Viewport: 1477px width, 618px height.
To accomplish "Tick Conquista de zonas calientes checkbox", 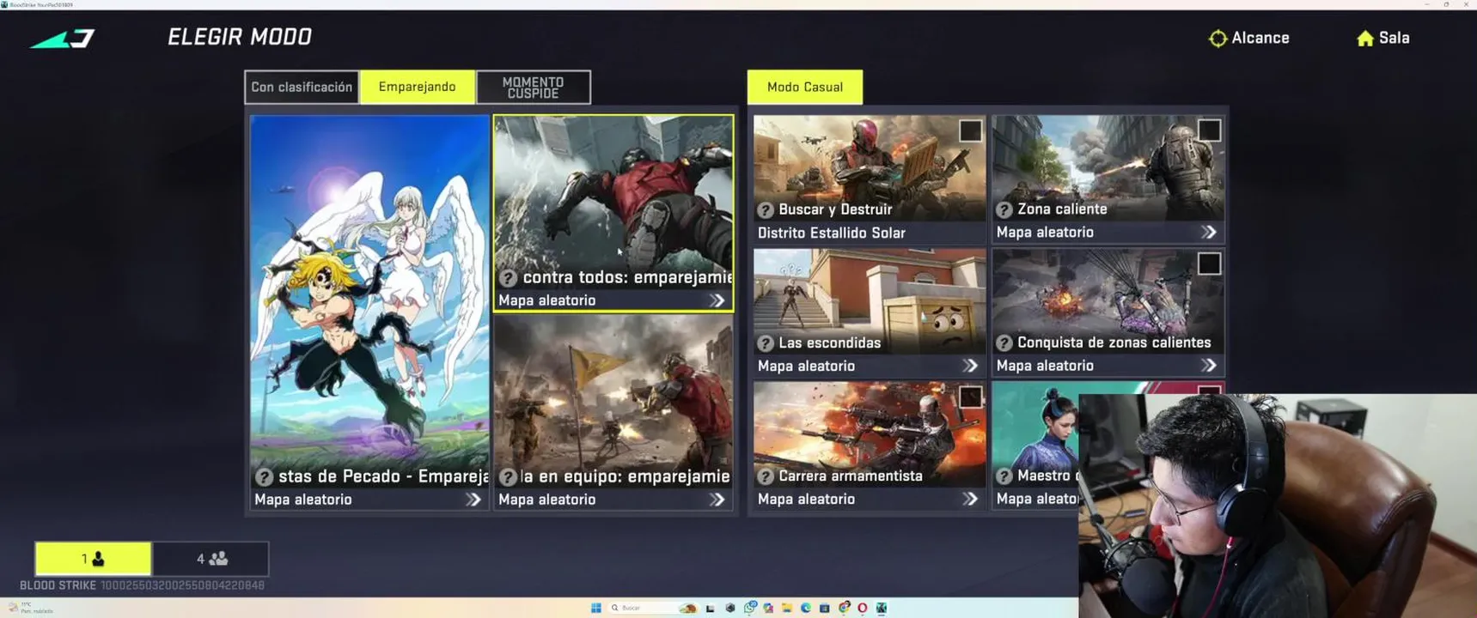I will [1209, 264].
